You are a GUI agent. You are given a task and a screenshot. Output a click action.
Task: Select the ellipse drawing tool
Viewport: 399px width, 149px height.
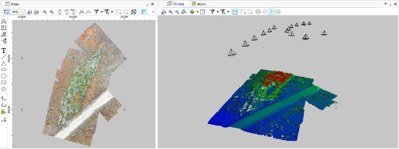tap(4, 70)
